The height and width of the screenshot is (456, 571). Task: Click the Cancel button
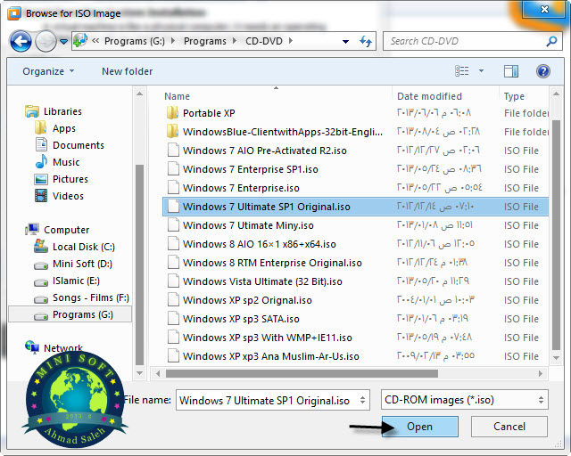pos(509,427)
